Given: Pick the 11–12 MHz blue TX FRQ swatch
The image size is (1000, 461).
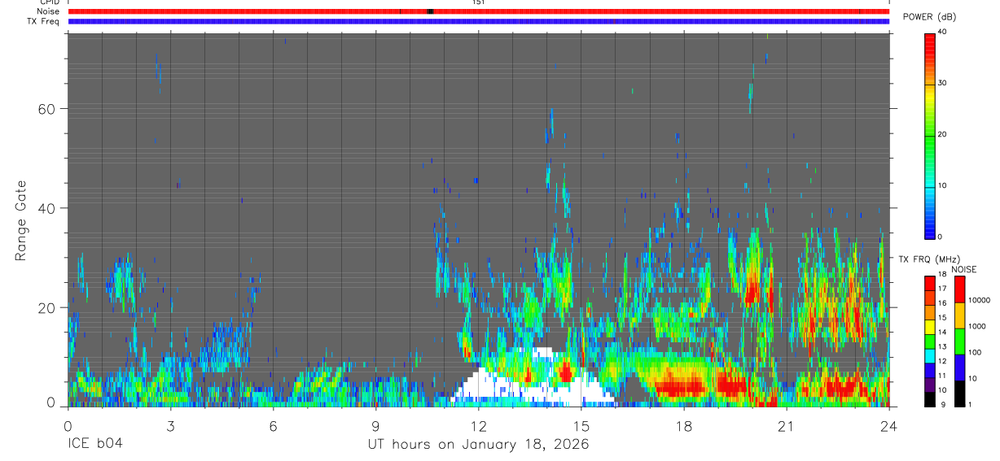Looking at the screenshot, I should pyautogui.click(x=930, y=370).
